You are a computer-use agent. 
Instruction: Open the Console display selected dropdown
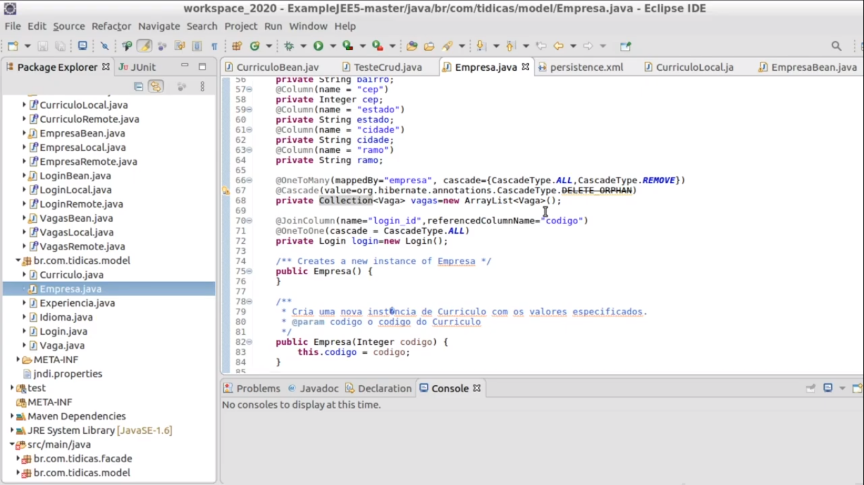tap(842, 388)
